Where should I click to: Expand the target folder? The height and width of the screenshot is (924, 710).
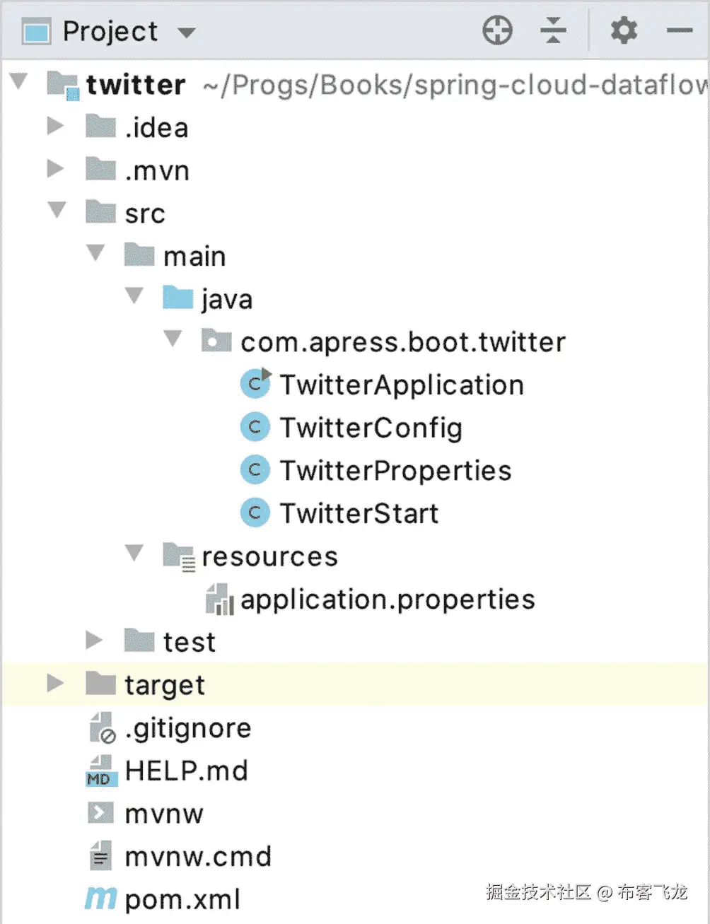(x=55, y=684)
